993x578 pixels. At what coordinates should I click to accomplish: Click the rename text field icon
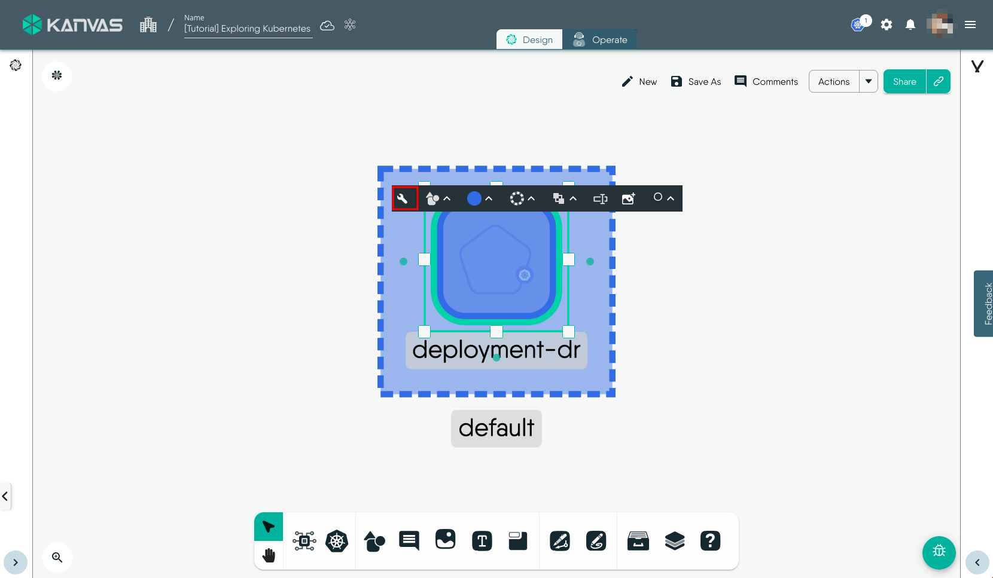pyautogui.click(x=600, y=198)
